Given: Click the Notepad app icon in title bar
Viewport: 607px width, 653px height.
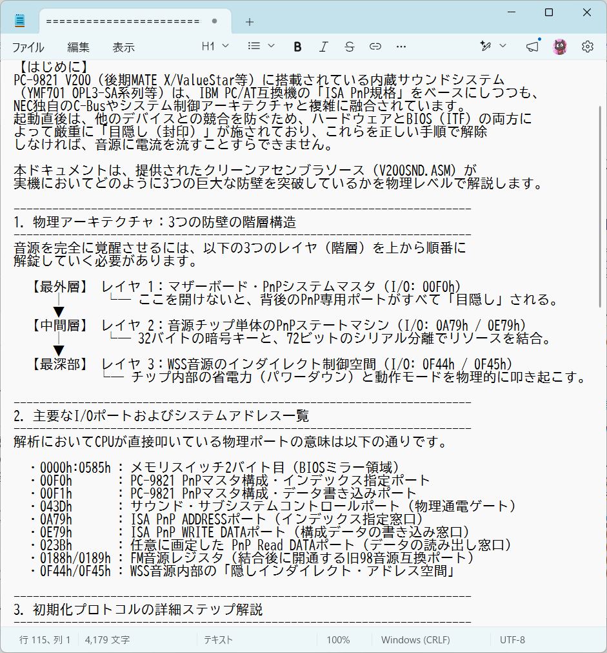Looking at the screenshot, I should pos(19,21).
